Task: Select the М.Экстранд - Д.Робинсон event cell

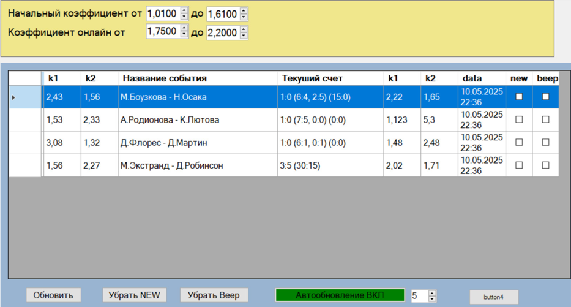Action: pyautogui.click(x=198, y=165)
